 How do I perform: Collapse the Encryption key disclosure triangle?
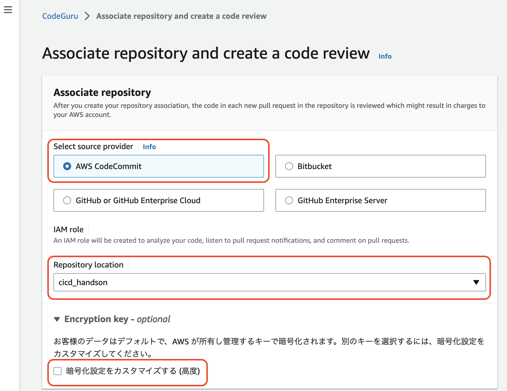[57, 319]
